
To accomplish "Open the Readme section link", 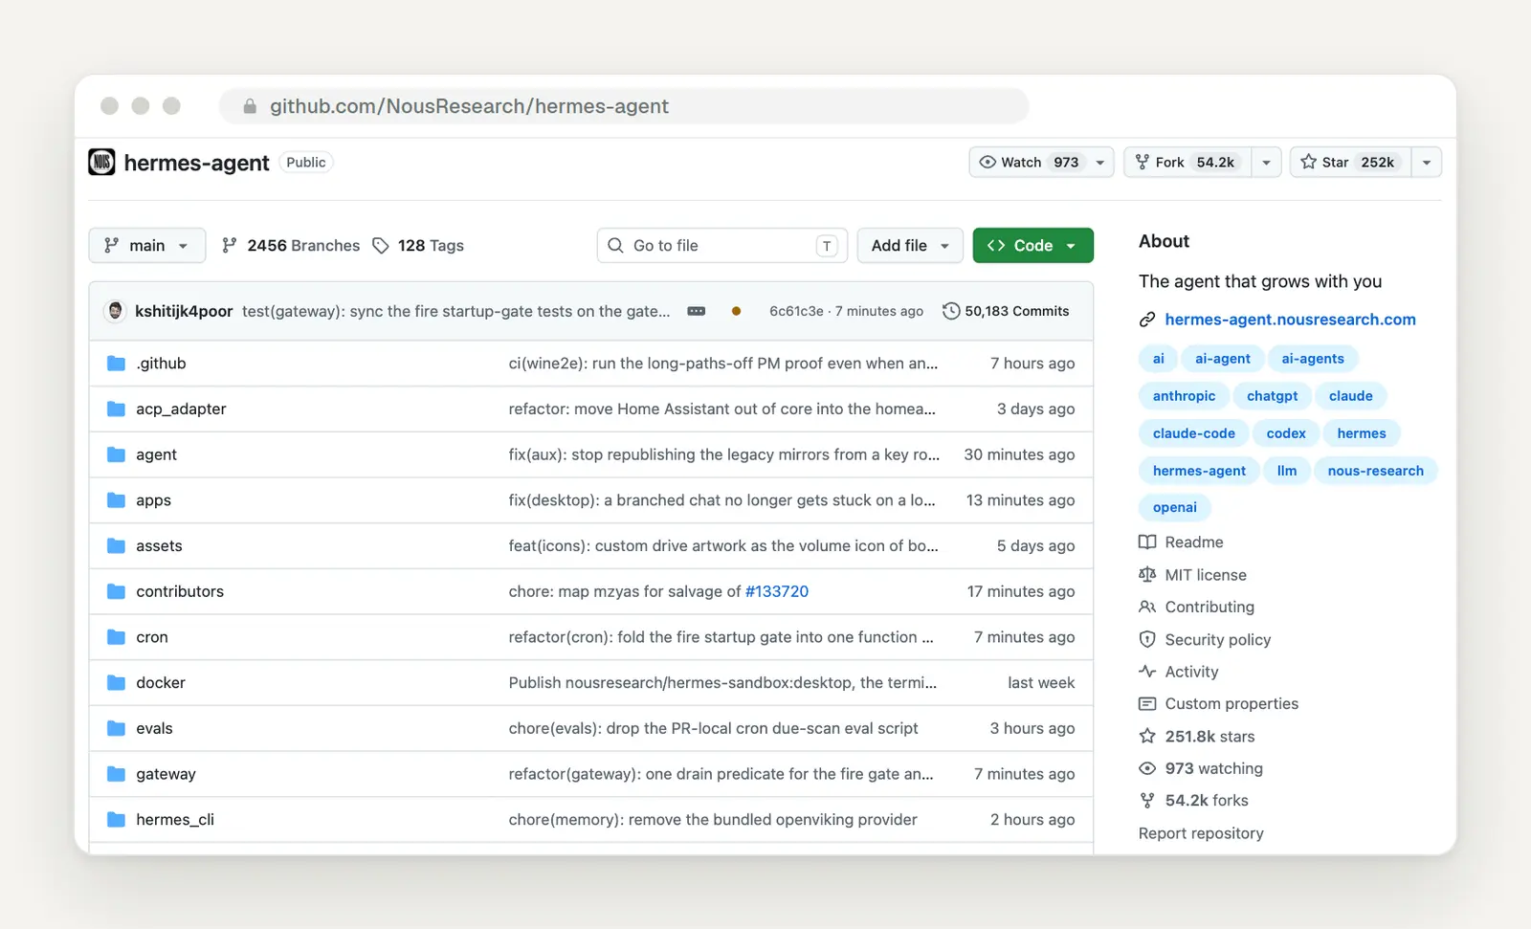I will (x=1182, y=542).
